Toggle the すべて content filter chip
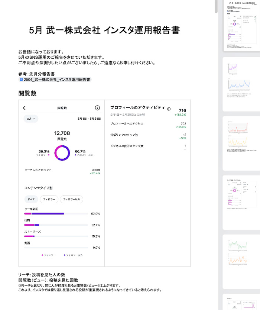 (x=32, y=199)
